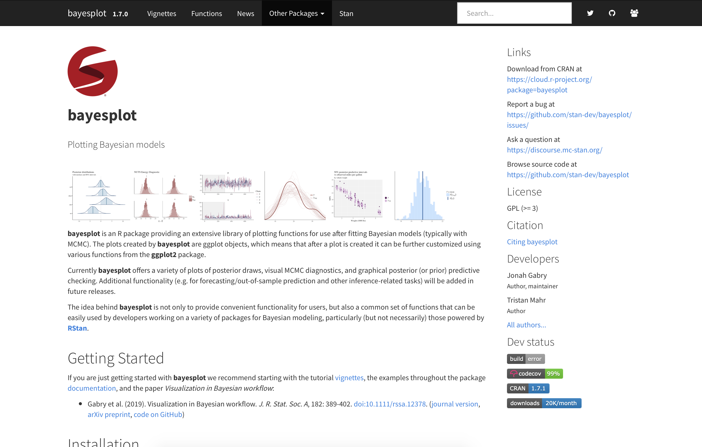The height and width of the screenshot is (447, 702).
Task: Open the community users icon link
Action: (634, 13)
